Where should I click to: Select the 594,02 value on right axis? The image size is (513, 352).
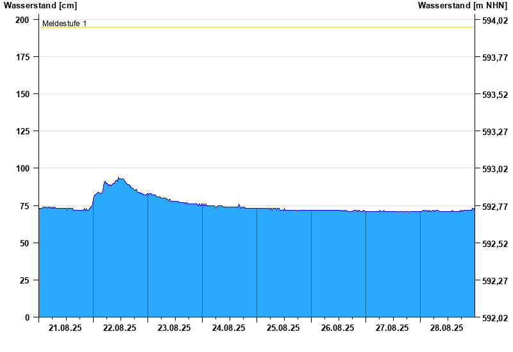click(x=494, y=21)
